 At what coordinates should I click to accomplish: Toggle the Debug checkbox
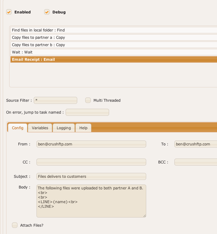pyautogui.click(x=47, y=12)
